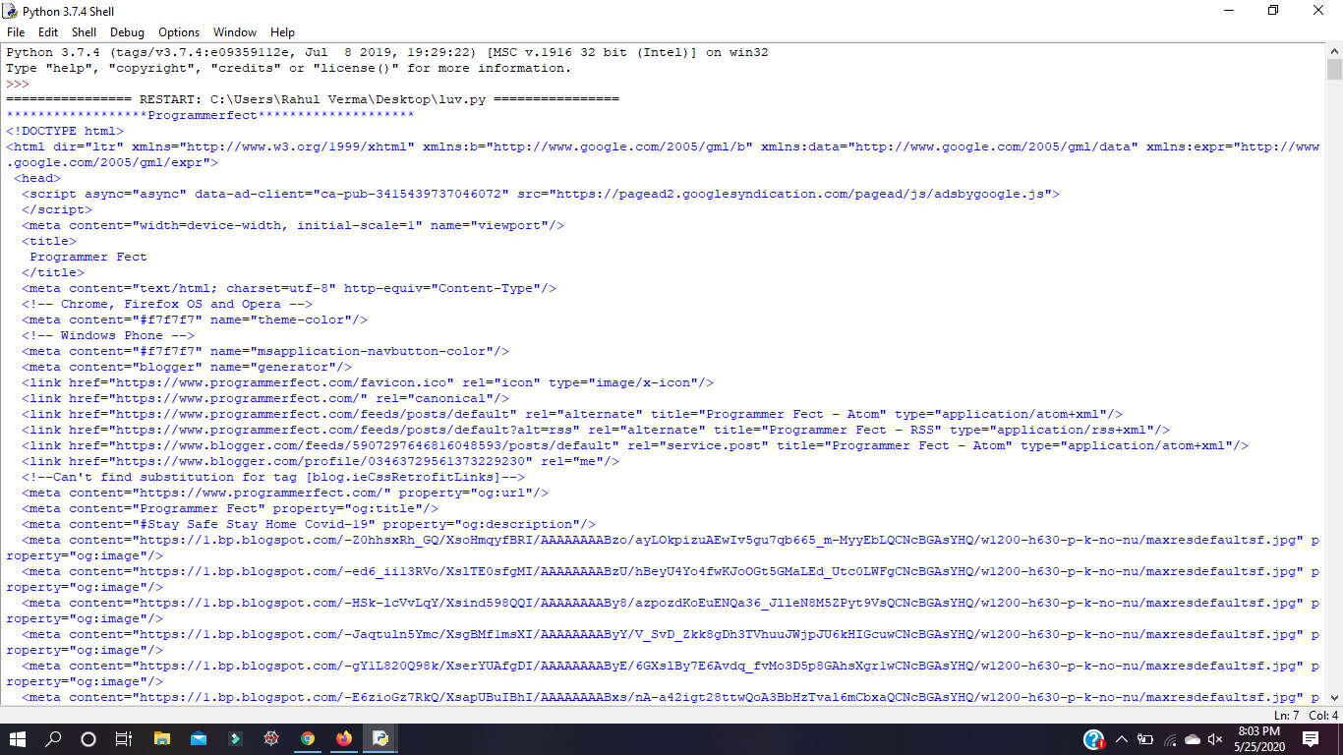
Task: Open the blue question mark tray icon
Action: point(1094,739)
